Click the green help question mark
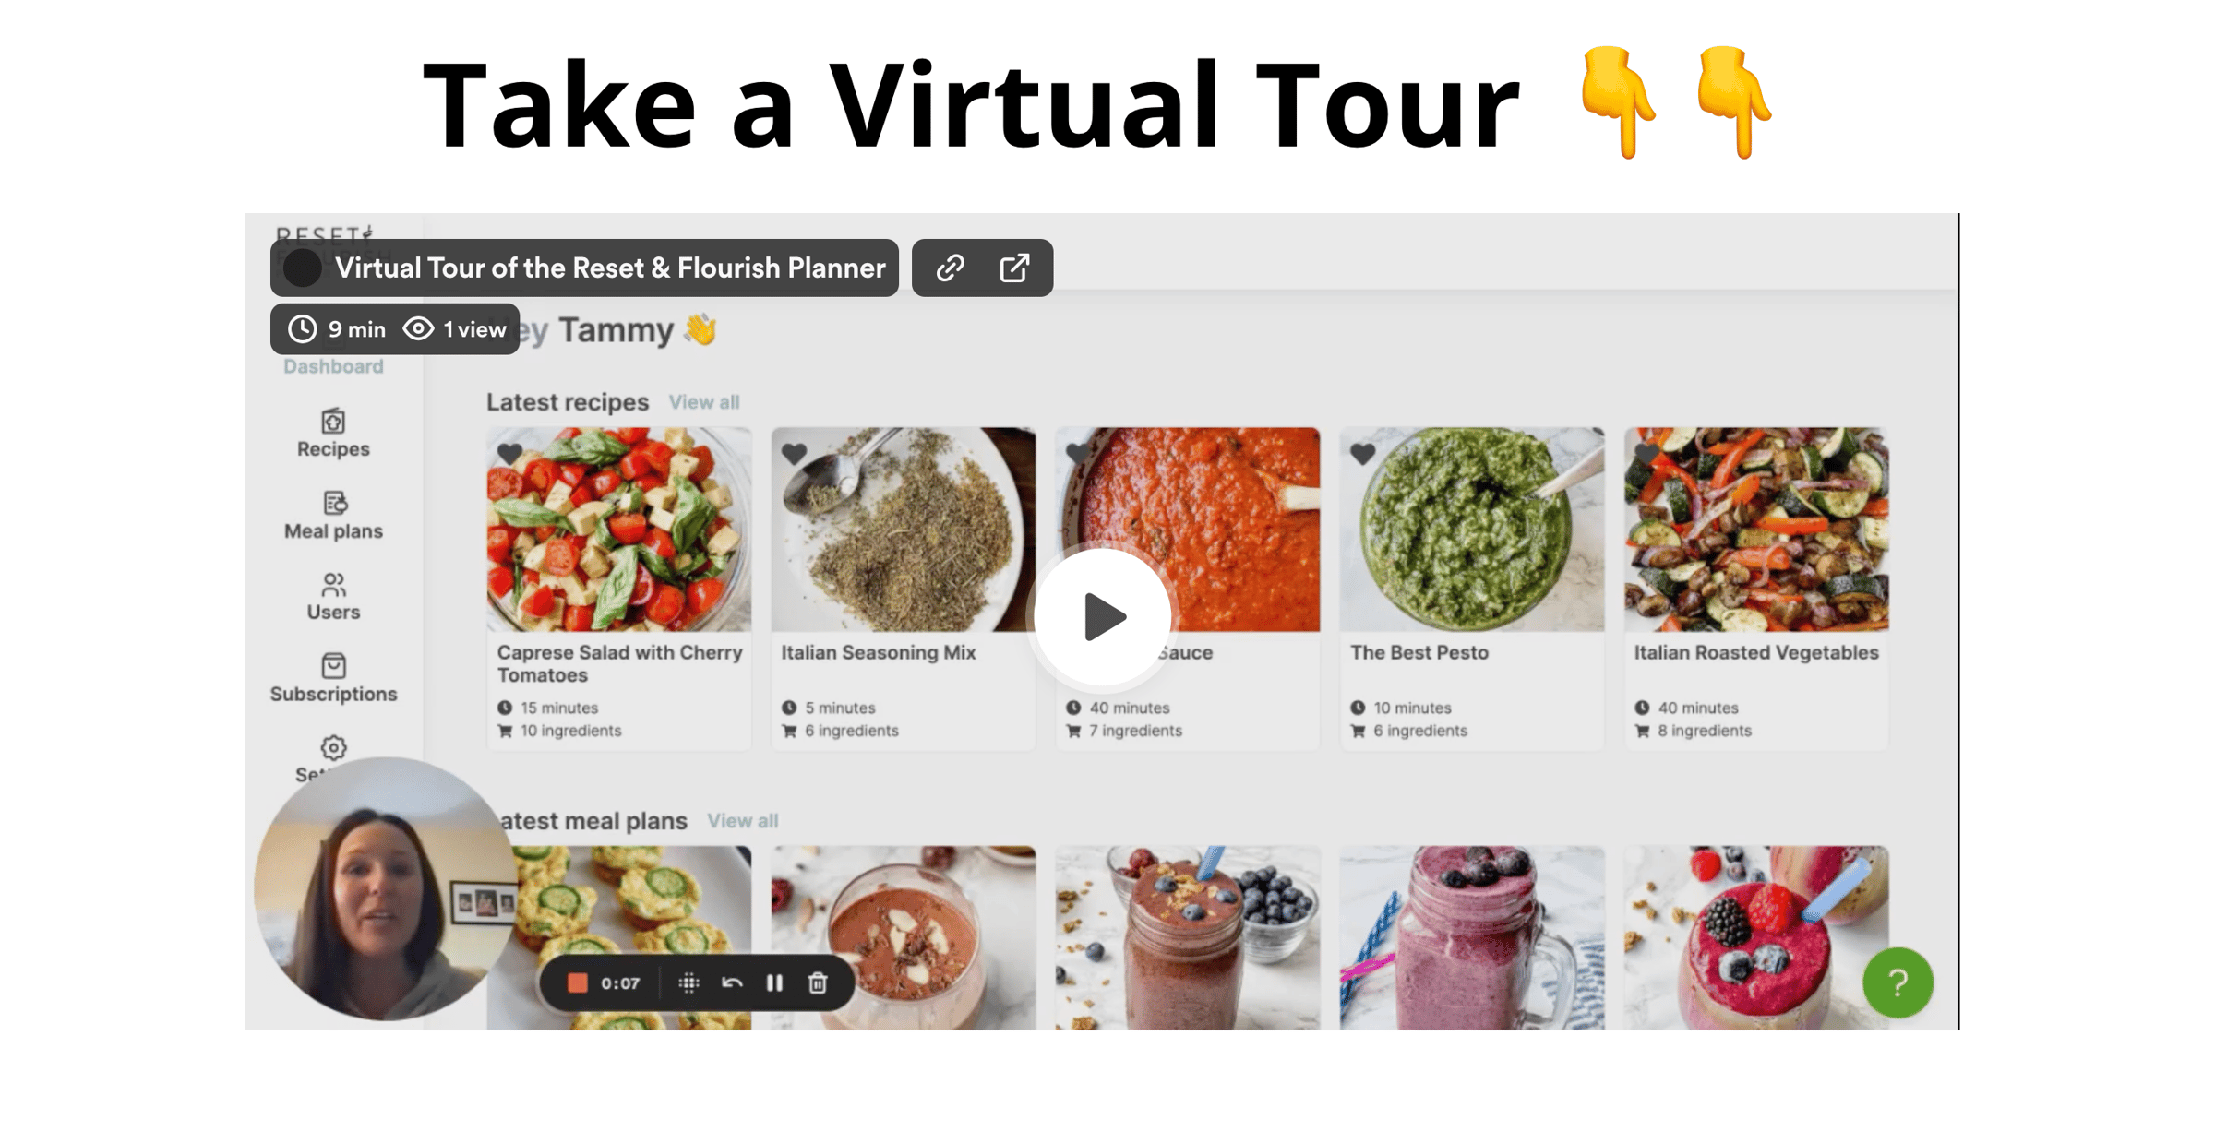2215x1131 pixels. tap(1898, 982)
